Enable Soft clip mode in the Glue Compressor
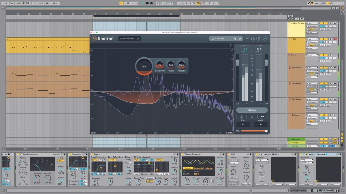 (x=61, y=160)
